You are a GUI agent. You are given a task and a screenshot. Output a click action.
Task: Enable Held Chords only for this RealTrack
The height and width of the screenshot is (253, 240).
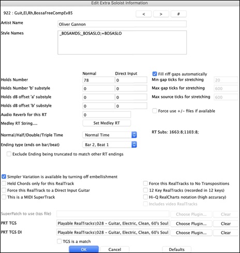coord(4,184)
